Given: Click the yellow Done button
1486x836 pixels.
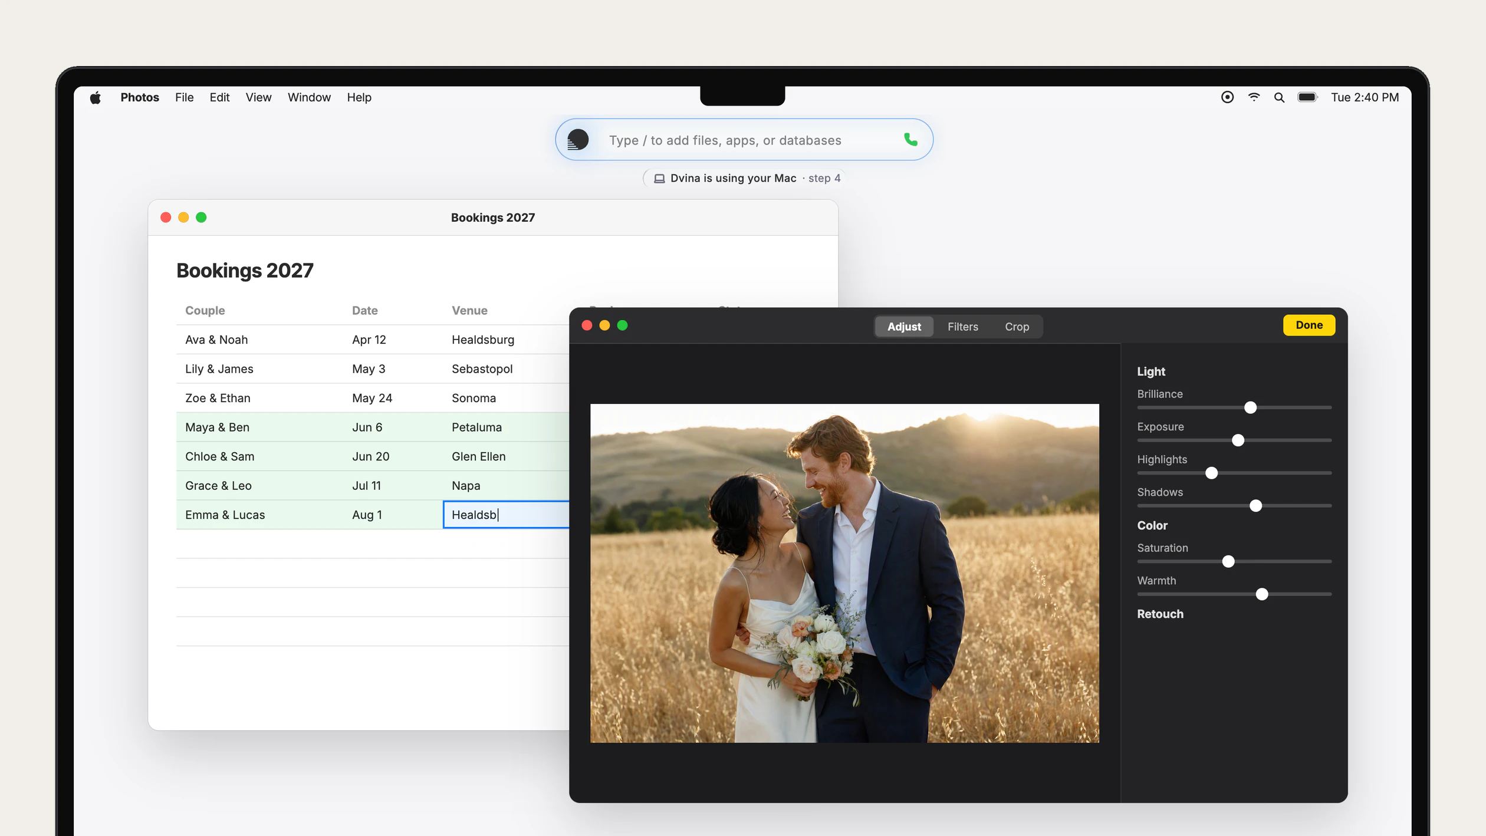Looking at the screenshot, I should (1309, 325).
